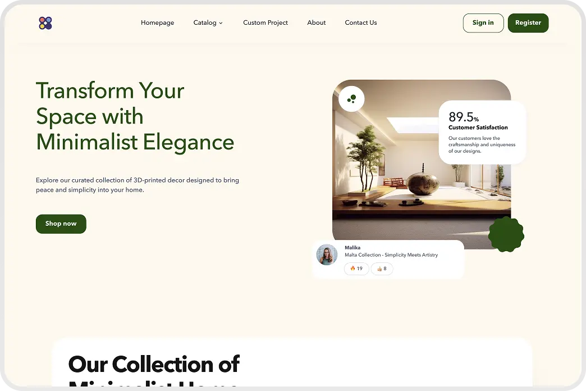Expand the Catalog dropdown chevron
The width and height of the screenshot is (586, 391).
(x=221, y=23)
